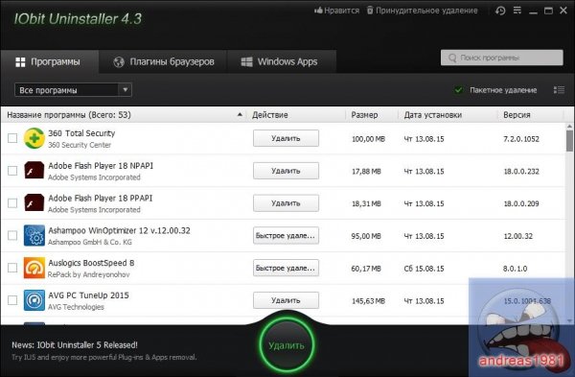Viewport: 575px width, 377px height.
Task: Select Ashampoo WinOptimizer 12 v.12.00.32 row text
Action: pos(119,230)
